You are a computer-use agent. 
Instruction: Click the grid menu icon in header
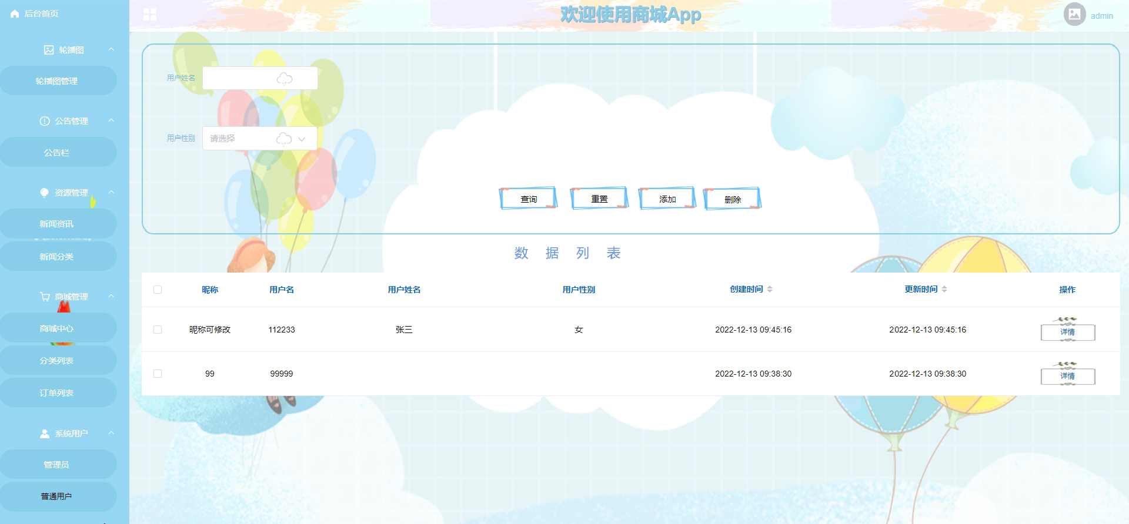150,14
